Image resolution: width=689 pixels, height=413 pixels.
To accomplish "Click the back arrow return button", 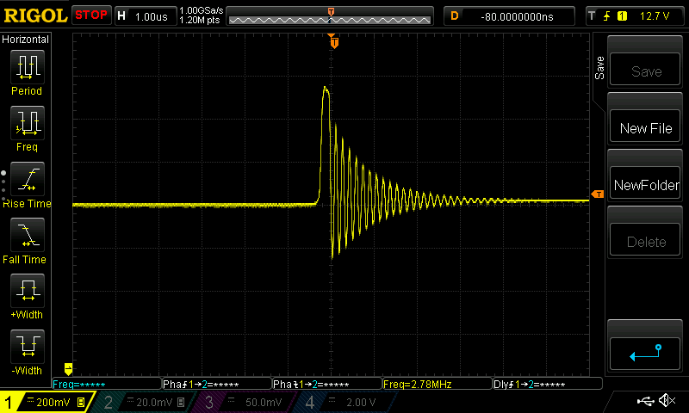I will click(646, 352).
